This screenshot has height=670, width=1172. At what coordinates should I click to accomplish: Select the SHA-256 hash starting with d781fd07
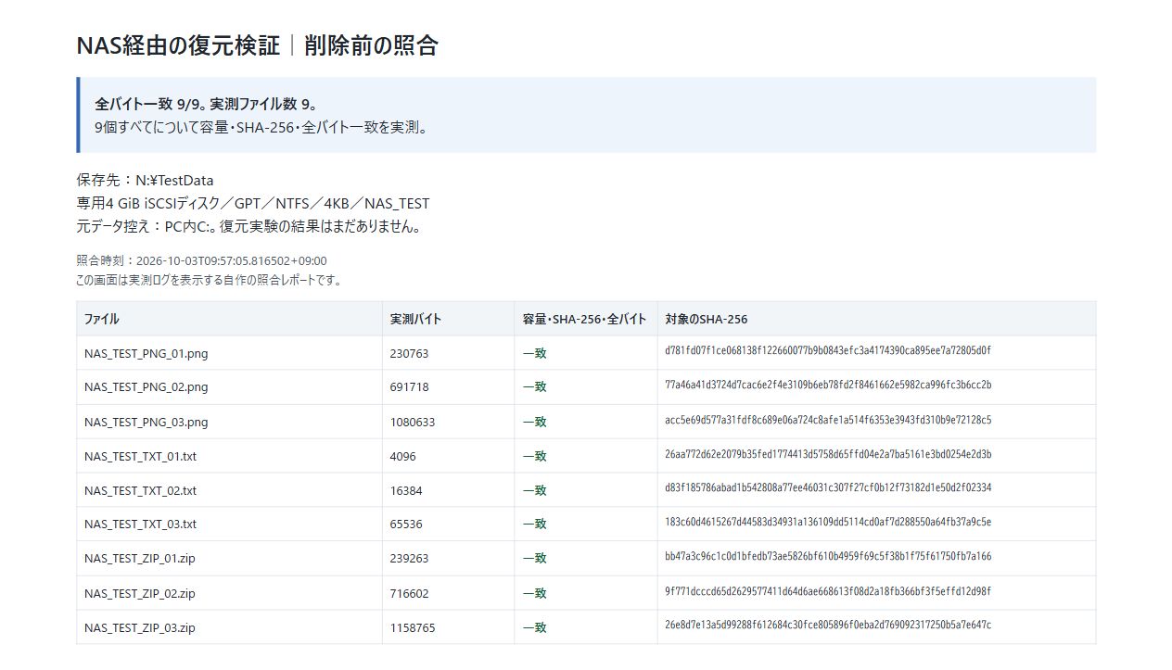(x=828, y=351)
